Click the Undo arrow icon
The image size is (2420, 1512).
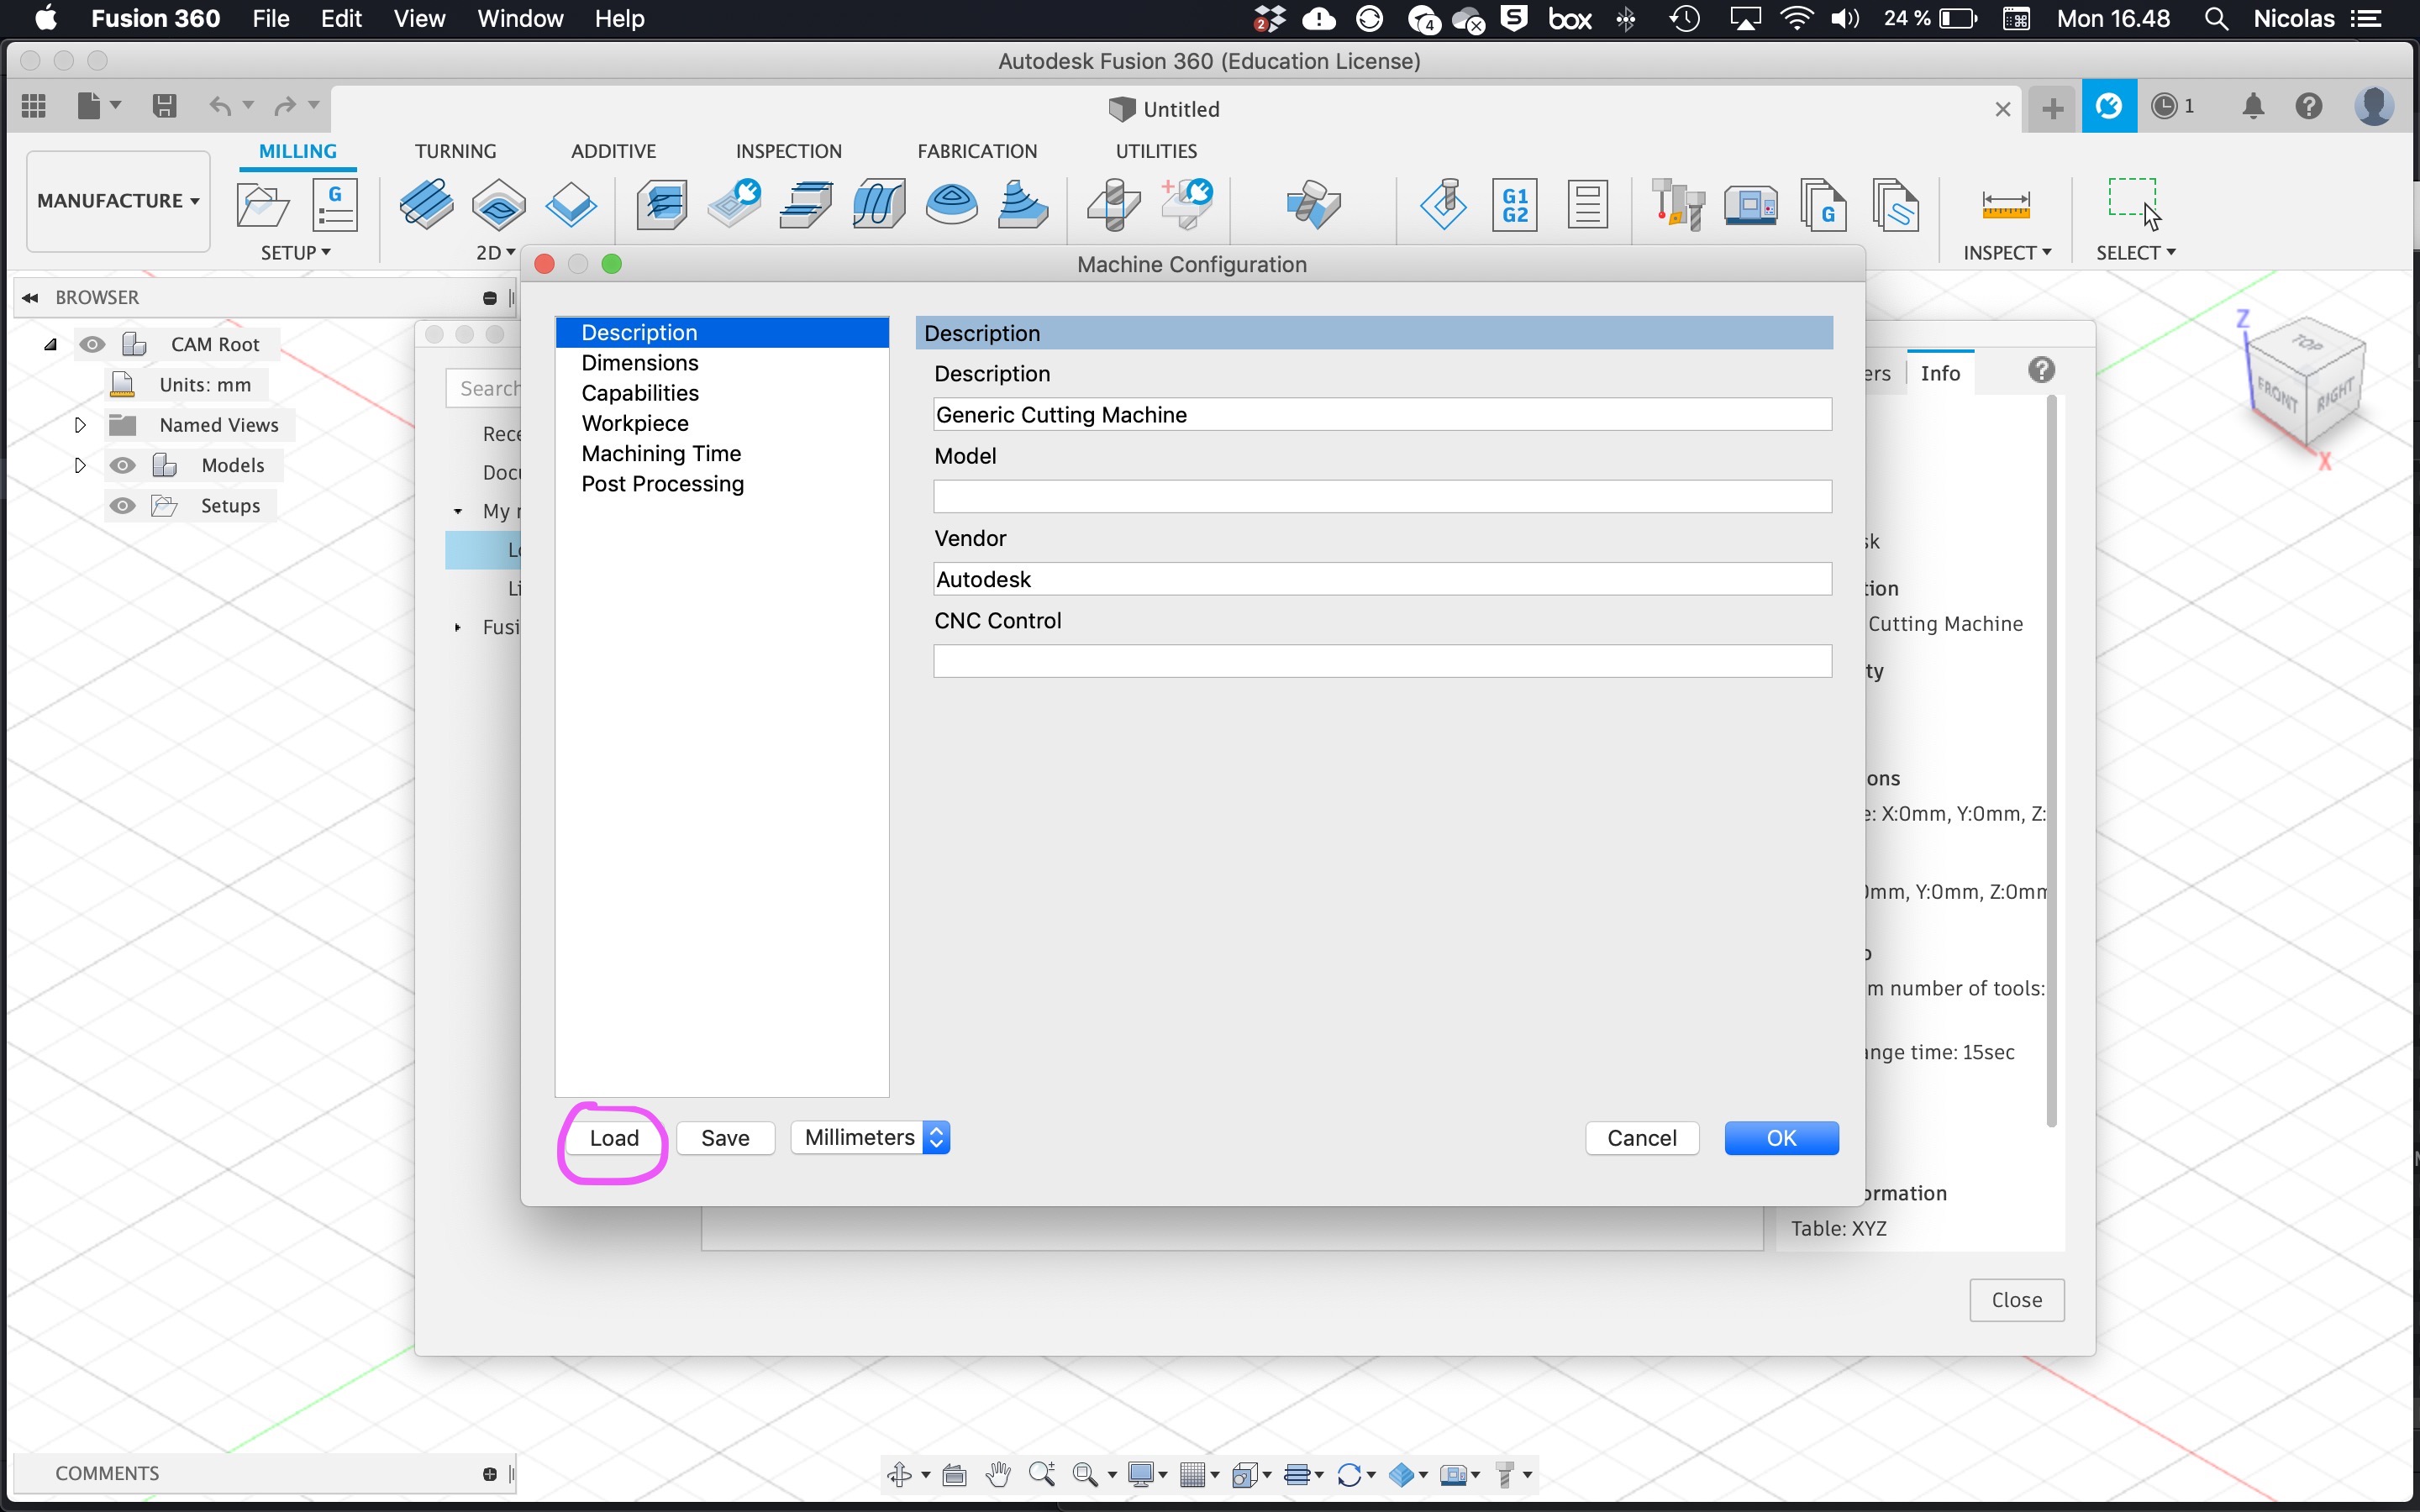[220, 106]
